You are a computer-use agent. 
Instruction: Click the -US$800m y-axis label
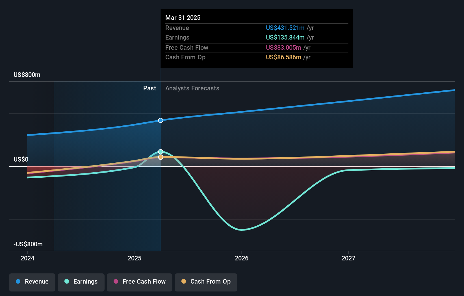(28, 244)
